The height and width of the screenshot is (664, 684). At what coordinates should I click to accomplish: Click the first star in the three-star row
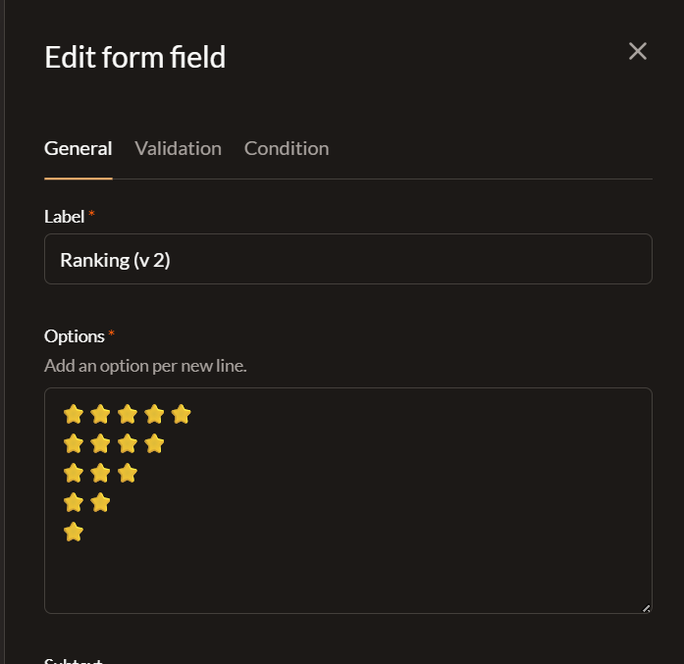tap(74, 474)
